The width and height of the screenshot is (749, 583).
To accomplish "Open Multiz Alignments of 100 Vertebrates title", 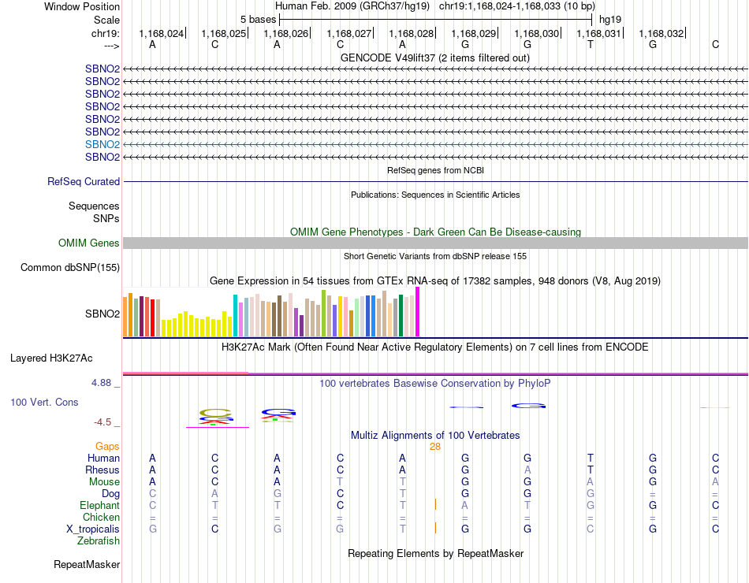I will (435, 435).
